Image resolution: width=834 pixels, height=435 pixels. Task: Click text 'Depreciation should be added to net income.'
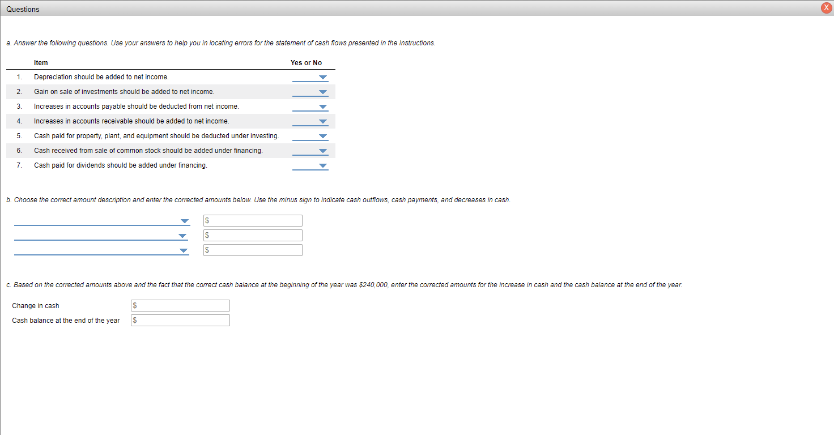click(101, 77)
